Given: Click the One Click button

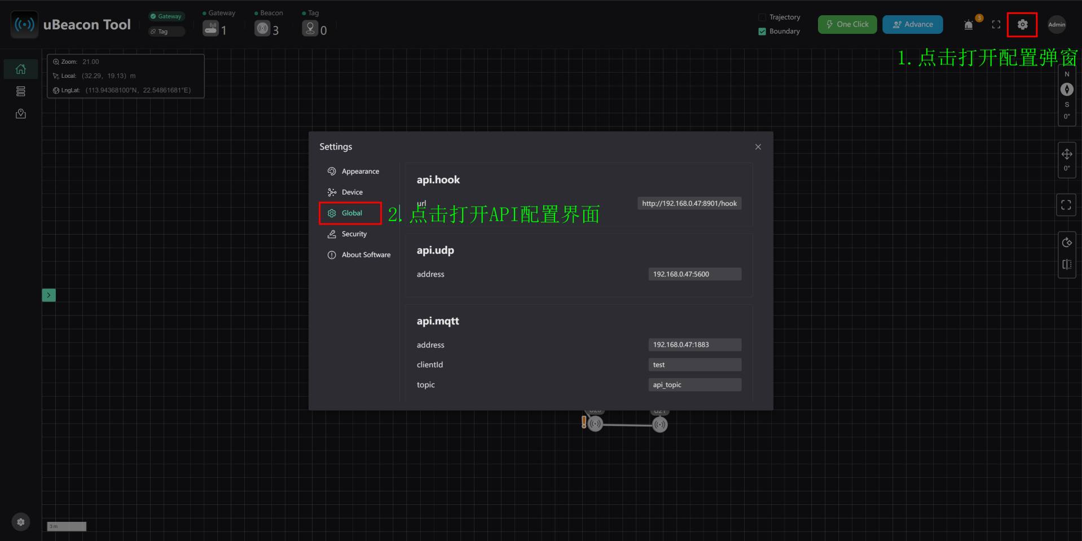Looking at the screenshot, I should [x=847, y=24].
